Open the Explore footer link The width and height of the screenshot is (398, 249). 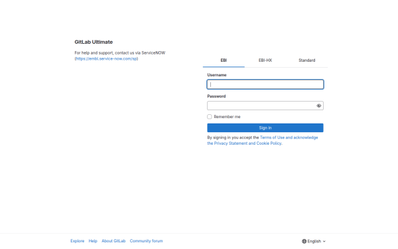pos(78,241)
